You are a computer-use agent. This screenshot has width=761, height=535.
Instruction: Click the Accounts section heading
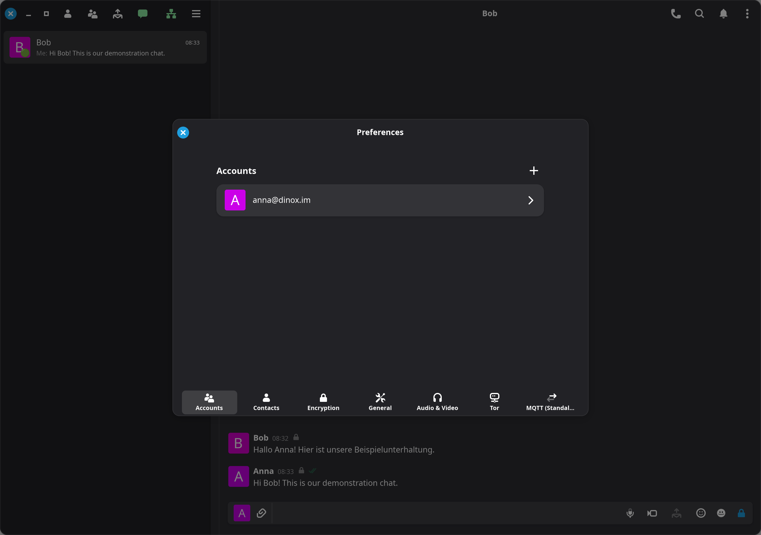coord(236,171)
